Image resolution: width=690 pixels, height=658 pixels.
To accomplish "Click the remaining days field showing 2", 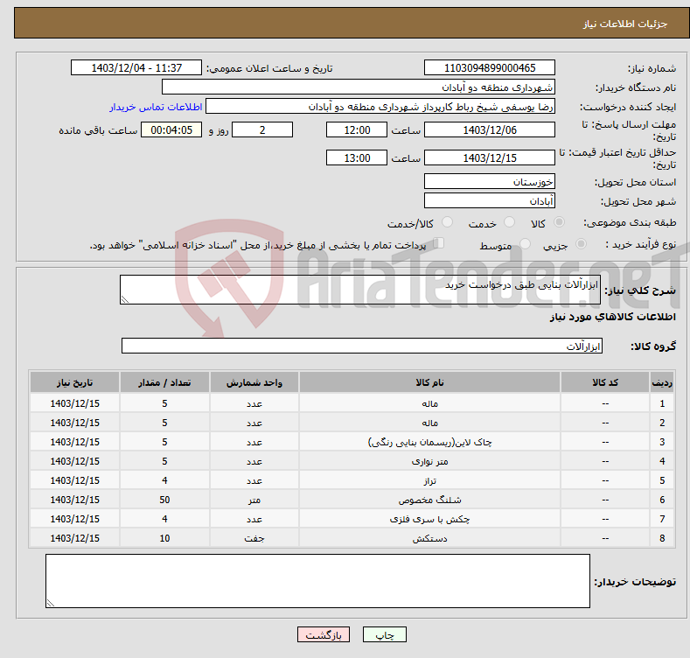I will 262,129.
